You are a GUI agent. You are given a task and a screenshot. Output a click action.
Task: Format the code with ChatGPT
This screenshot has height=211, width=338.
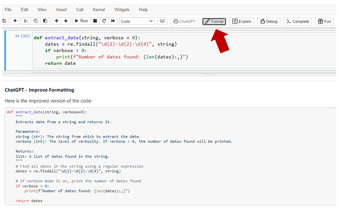point(214,22)
